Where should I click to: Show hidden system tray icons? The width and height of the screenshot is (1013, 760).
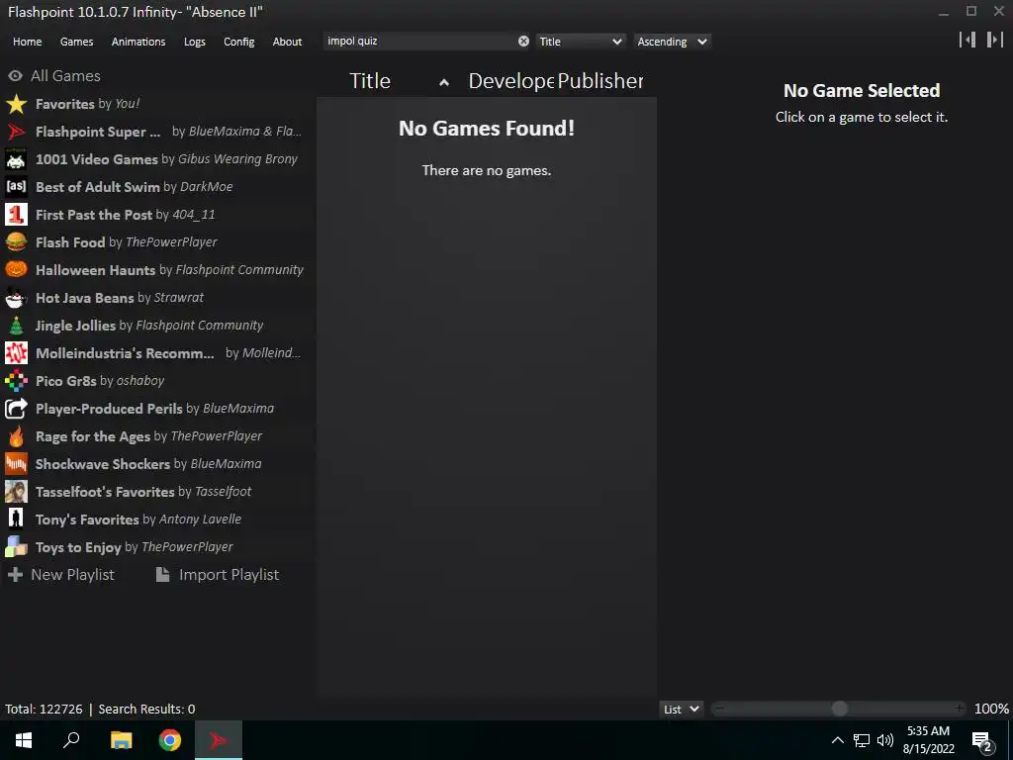(x=837, y=740)
